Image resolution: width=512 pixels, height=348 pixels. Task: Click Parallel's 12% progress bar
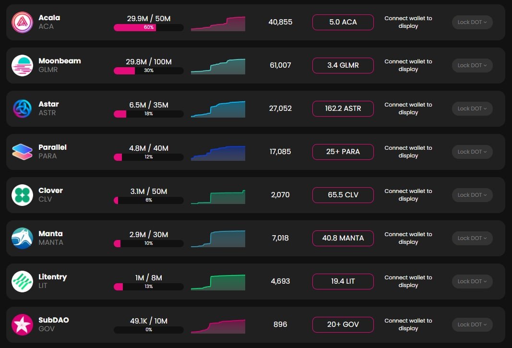(x=149, y=157)
